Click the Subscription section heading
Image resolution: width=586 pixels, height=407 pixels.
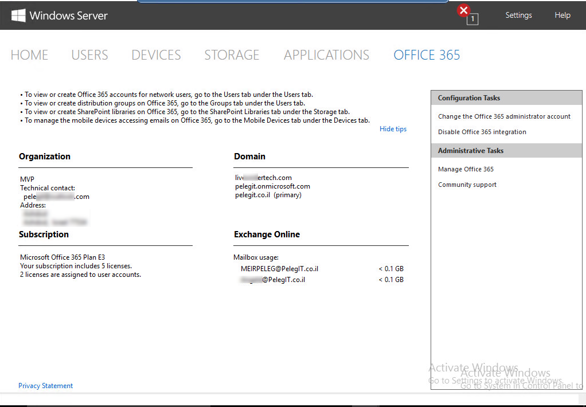pos(44,234)
